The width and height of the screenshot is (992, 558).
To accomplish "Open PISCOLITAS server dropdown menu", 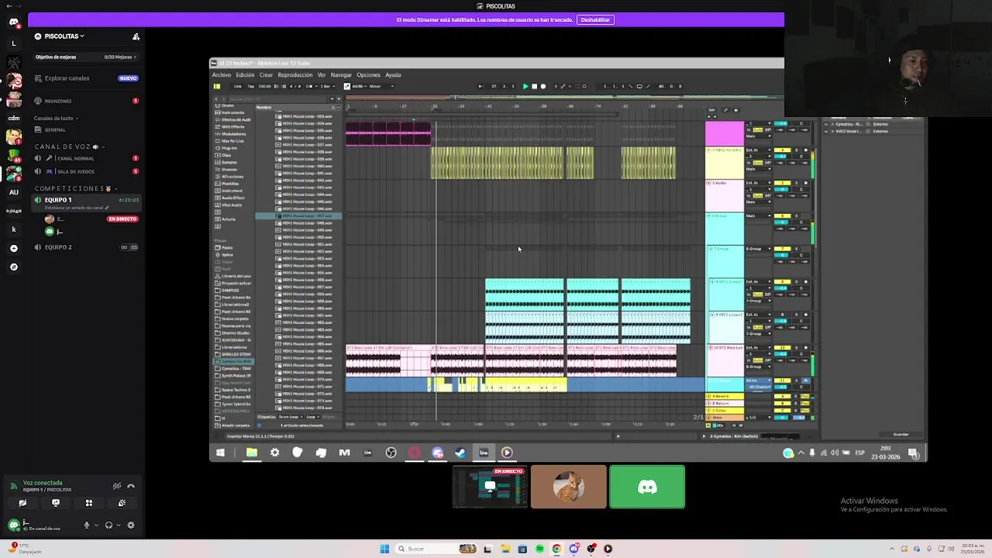I will pos(64,36).
